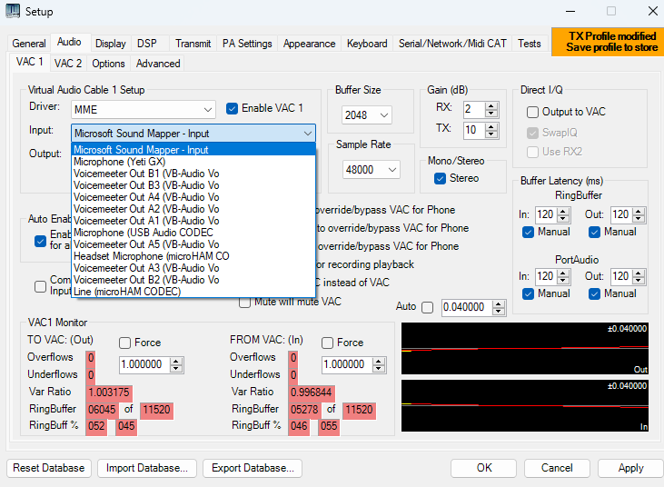This screenshot has width=664, height=487.
Task: Click the Export Database button
Action: [253, 468]
